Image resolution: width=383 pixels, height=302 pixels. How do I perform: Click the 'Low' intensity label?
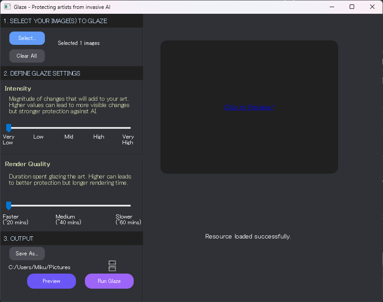(x=38, y=137)
